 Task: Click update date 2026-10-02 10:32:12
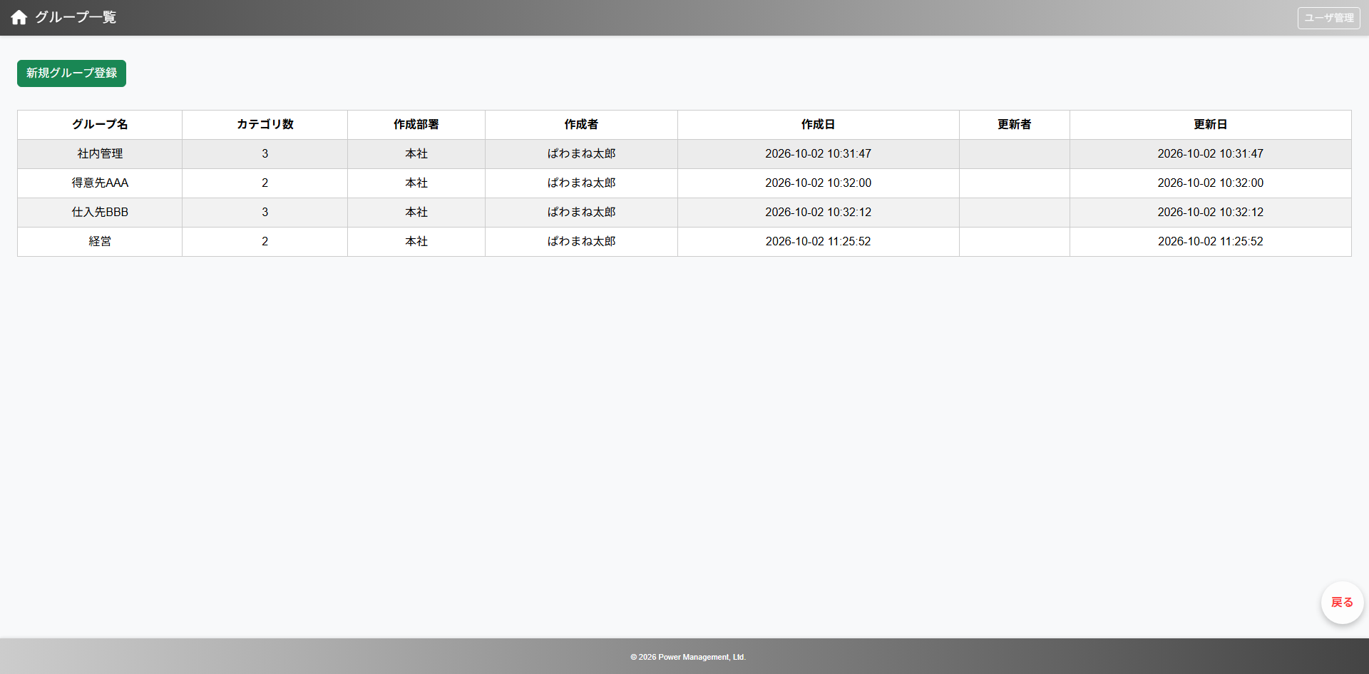pos(1210,213)
